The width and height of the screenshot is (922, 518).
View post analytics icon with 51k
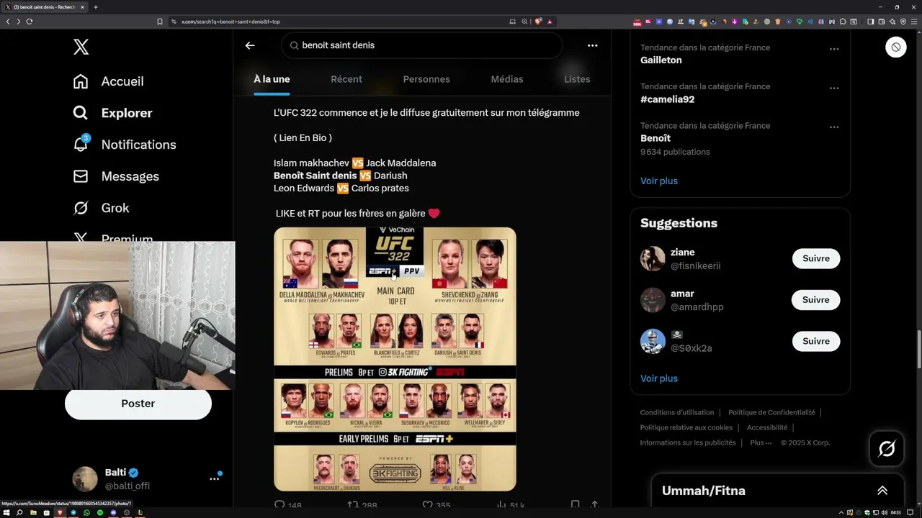pos(501,505)
